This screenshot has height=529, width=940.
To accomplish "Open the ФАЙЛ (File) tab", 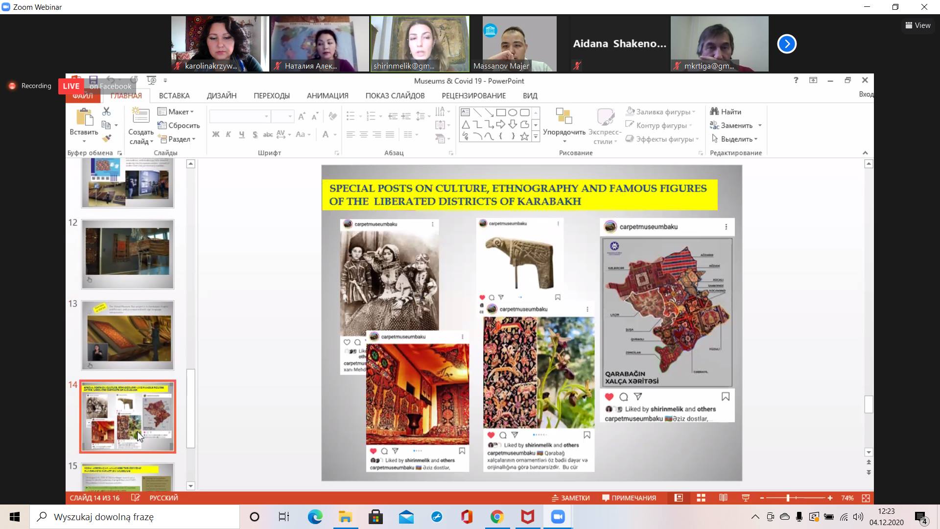I will pos(83,96).
